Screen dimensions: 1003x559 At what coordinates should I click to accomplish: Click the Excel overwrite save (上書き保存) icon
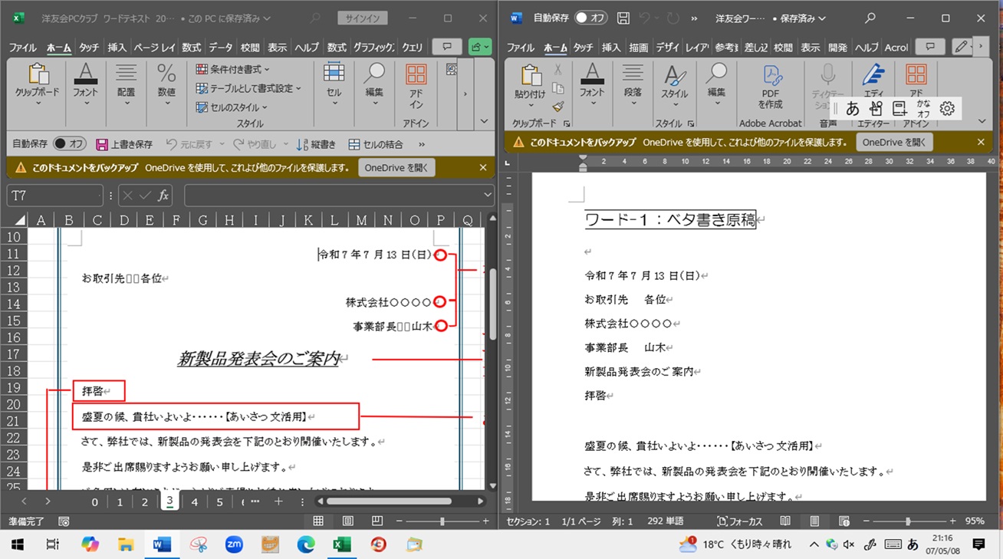point(102,144)
